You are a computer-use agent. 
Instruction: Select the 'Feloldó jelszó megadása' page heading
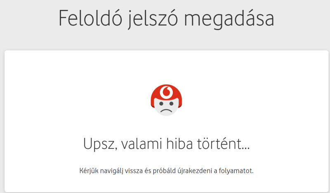tap(166, 19)
